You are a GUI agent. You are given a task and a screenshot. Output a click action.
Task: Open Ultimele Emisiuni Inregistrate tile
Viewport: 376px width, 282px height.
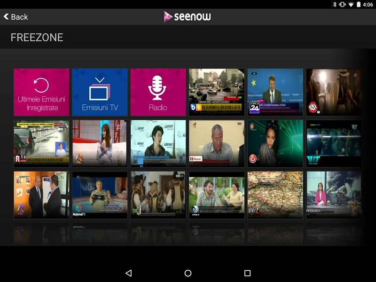tap(41, 92)
